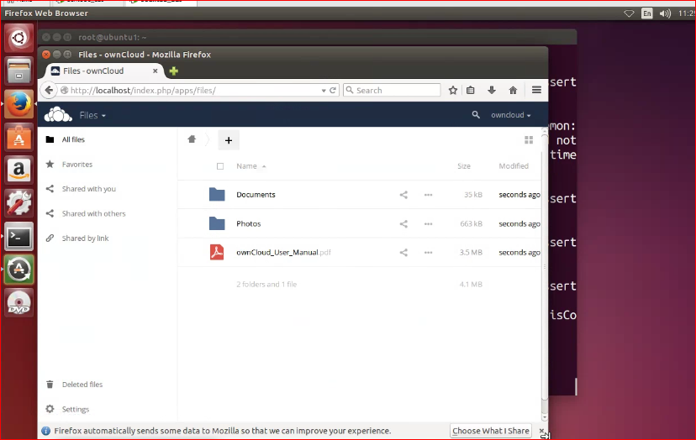Viewport: 696px width, 440px height.
Task: Tick the select all files checkbox
Action: tap(220, 166)
